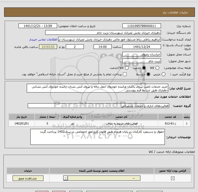
Task: Click the unit cell نفر
Action: pyautogui.click(x=72, y=123)
